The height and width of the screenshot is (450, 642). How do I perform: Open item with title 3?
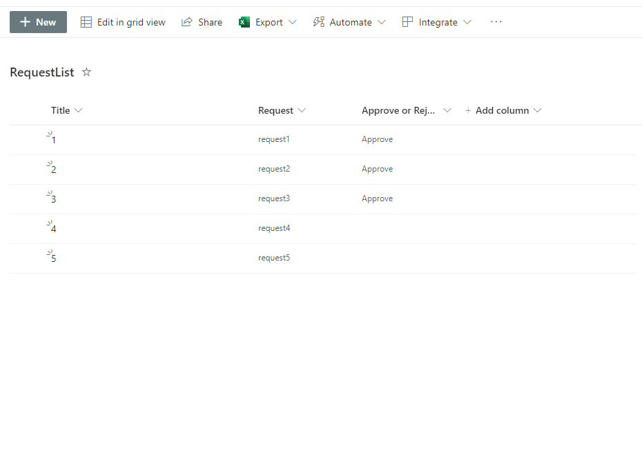point(54,199)
